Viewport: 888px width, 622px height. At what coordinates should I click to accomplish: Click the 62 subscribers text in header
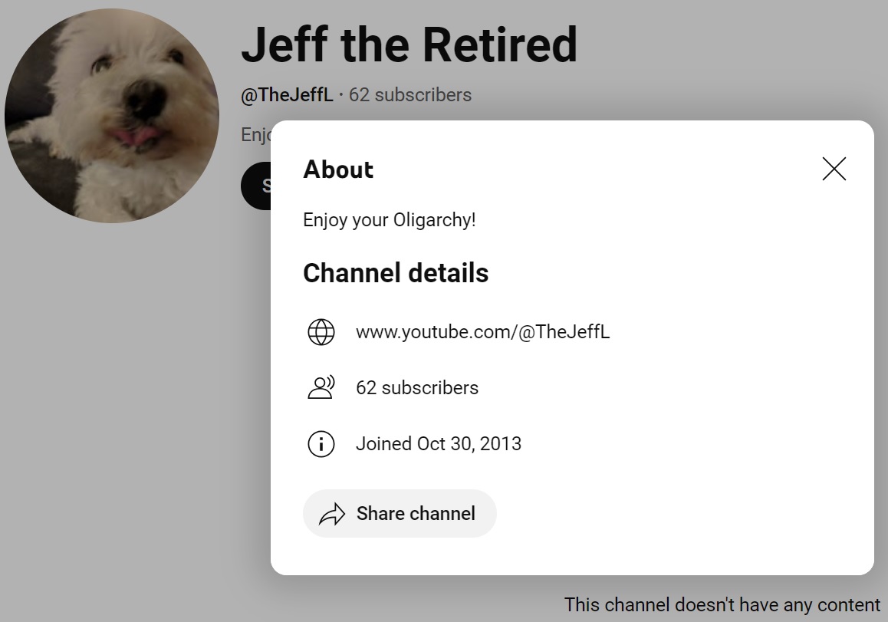point(410,94)
